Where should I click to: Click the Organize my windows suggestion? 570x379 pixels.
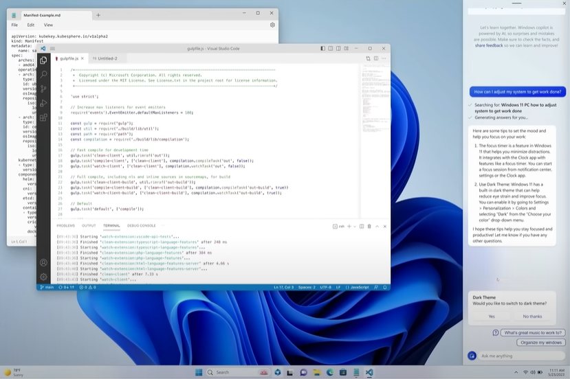point(542,342)
